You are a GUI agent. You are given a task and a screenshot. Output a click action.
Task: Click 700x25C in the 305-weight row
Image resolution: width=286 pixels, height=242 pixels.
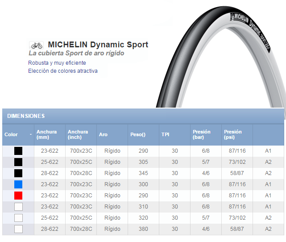[x=81, y=162]
